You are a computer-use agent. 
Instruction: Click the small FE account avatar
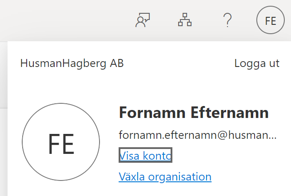[271, 20]
